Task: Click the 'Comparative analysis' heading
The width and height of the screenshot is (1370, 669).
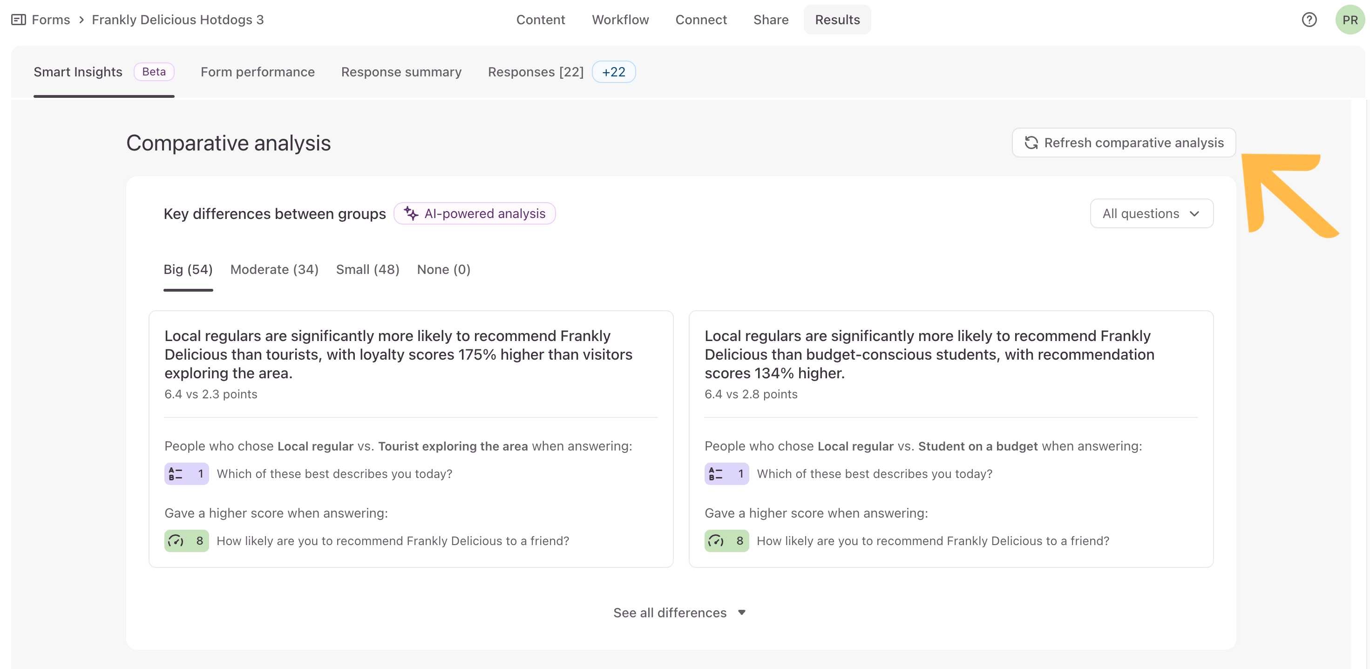Action: tap(229, 143)
